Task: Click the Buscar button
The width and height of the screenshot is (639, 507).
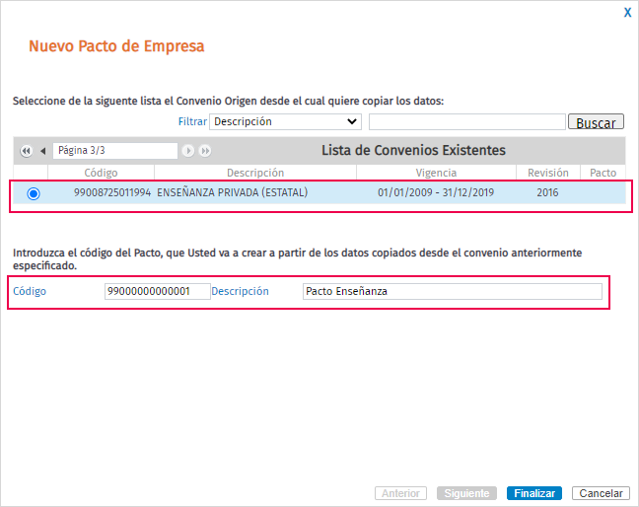Action: pos(596,122)
